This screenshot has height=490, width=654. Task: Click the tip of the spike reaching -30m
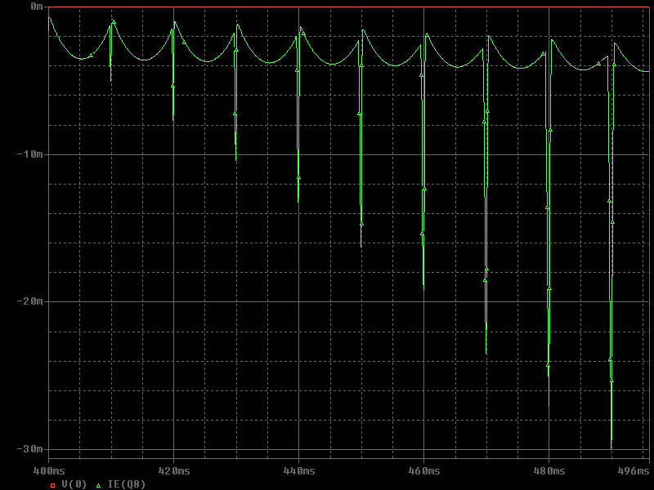coord(611,448)
